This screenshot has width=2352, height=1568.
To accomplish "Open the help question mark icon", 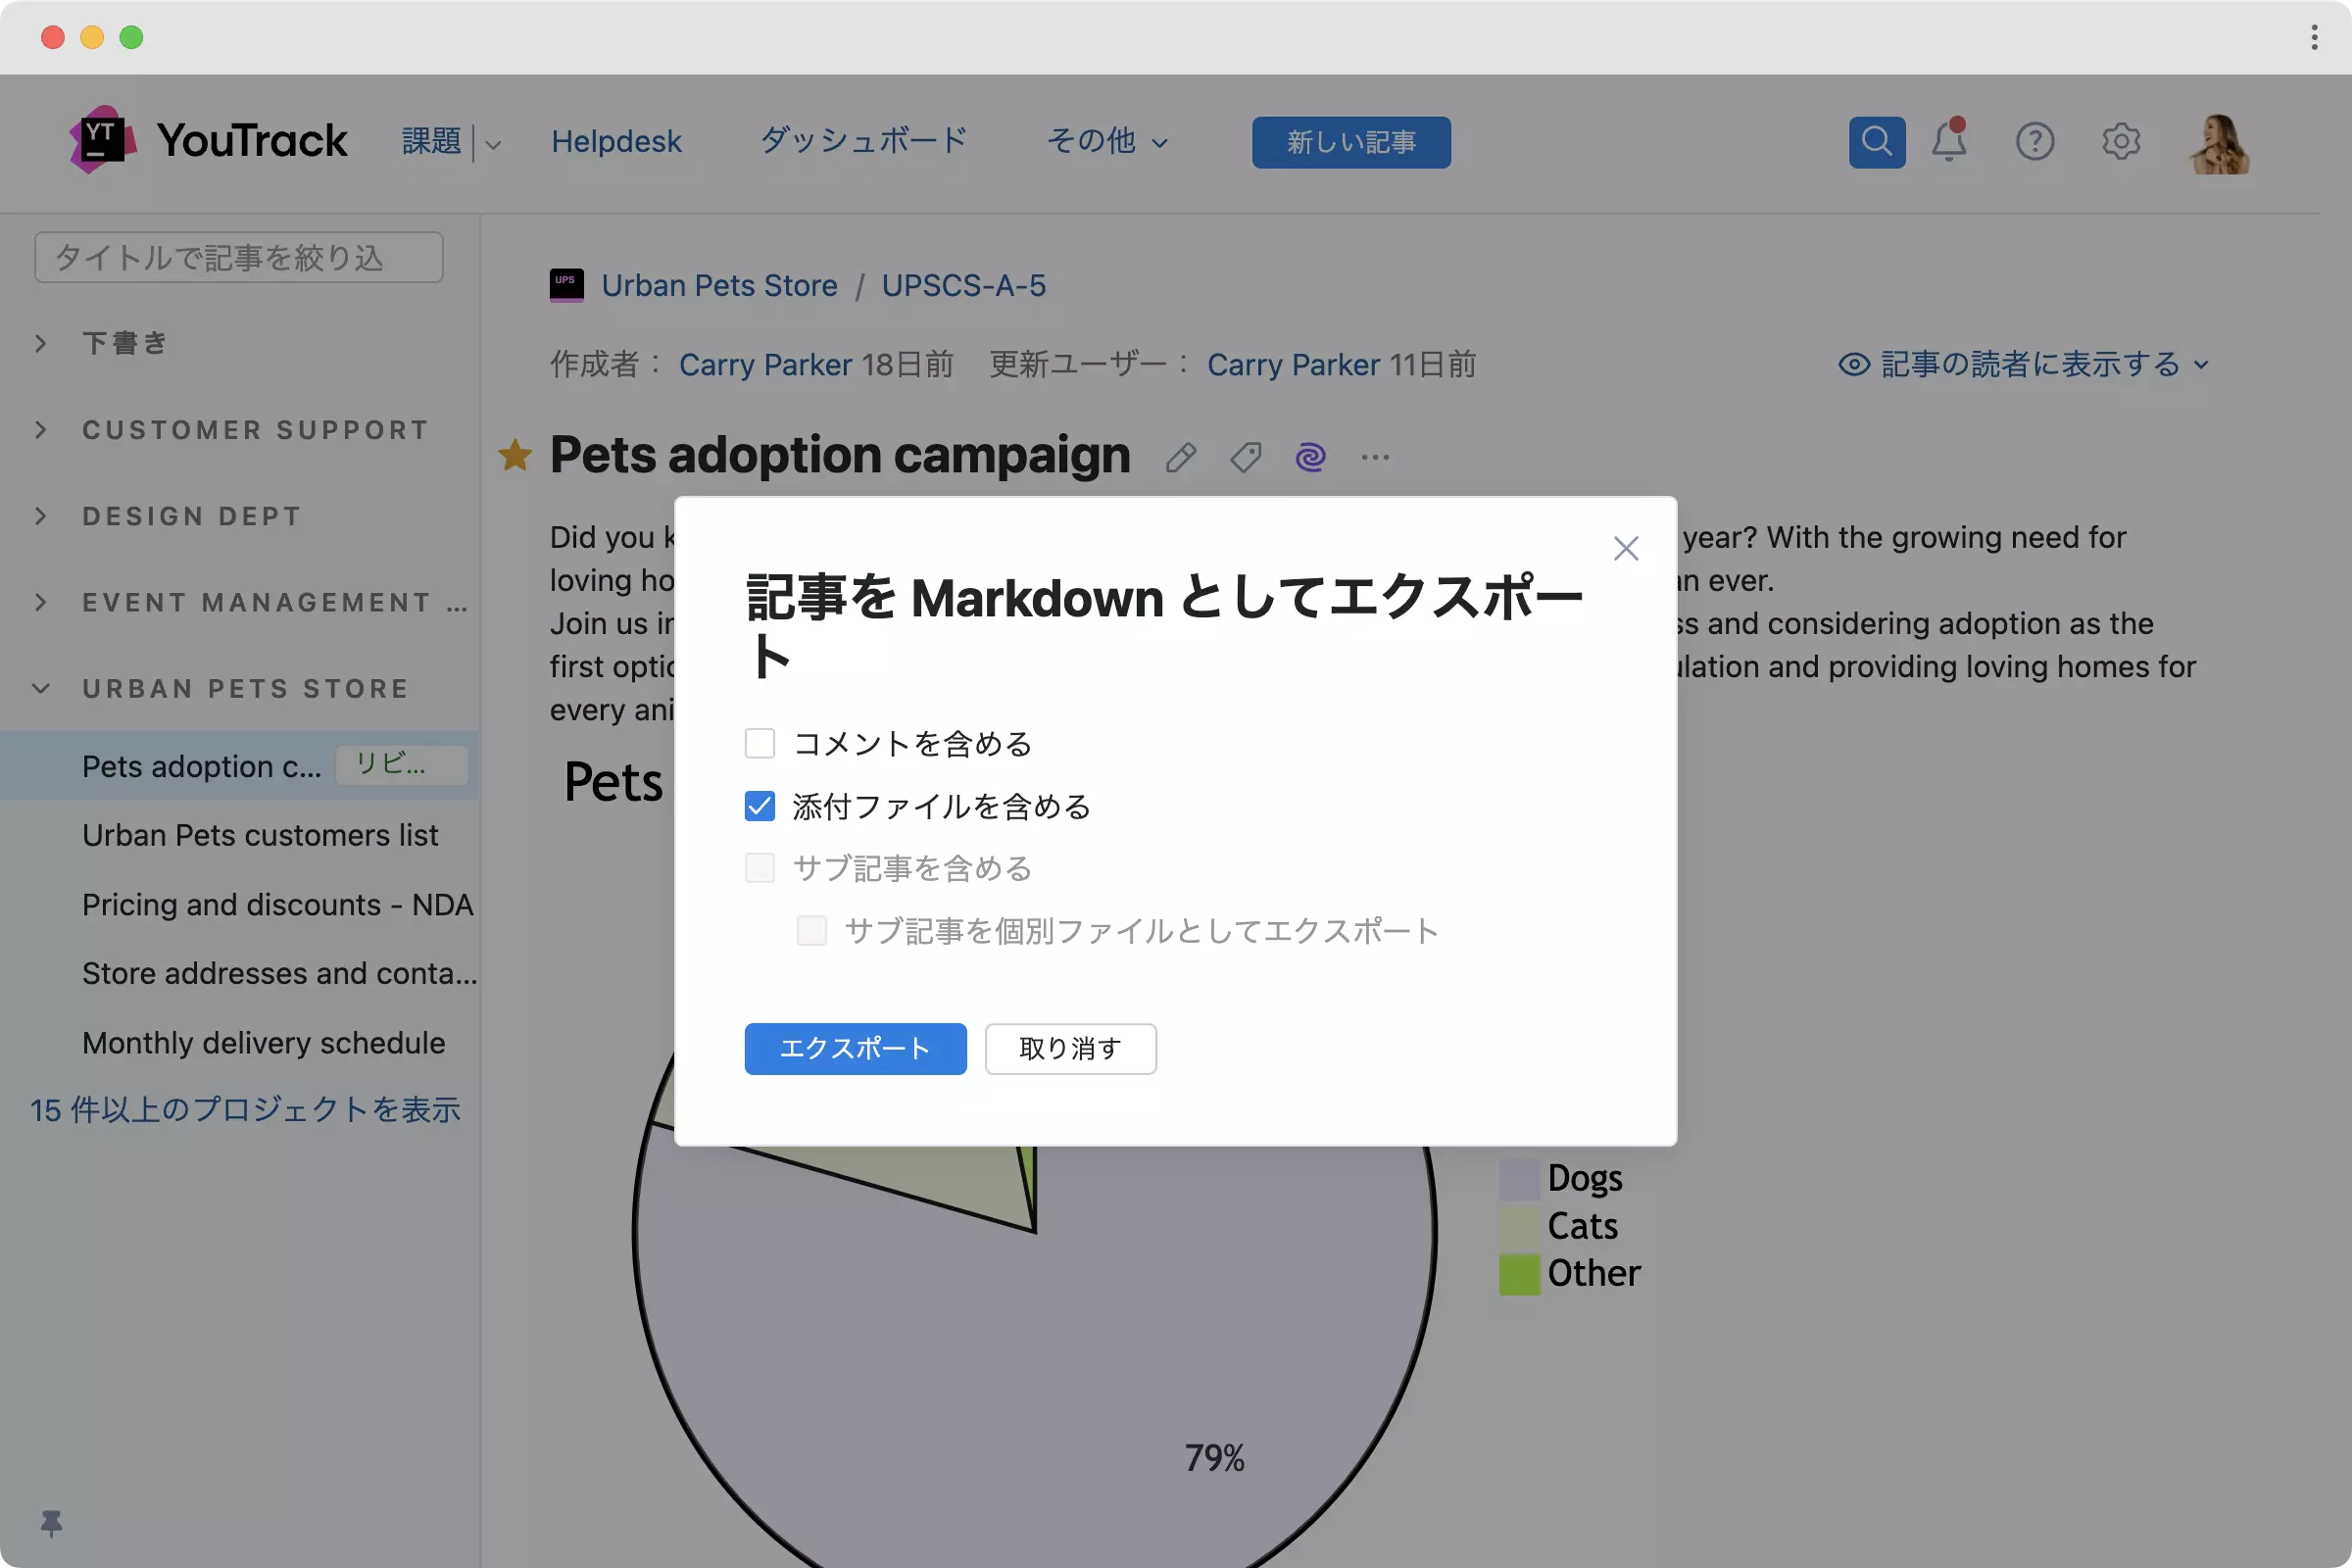I will coord(2034,142).
